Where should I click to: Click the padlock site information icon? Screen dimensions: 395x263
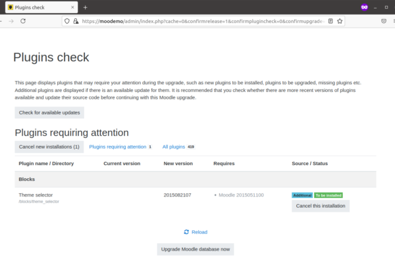[76, 21]
